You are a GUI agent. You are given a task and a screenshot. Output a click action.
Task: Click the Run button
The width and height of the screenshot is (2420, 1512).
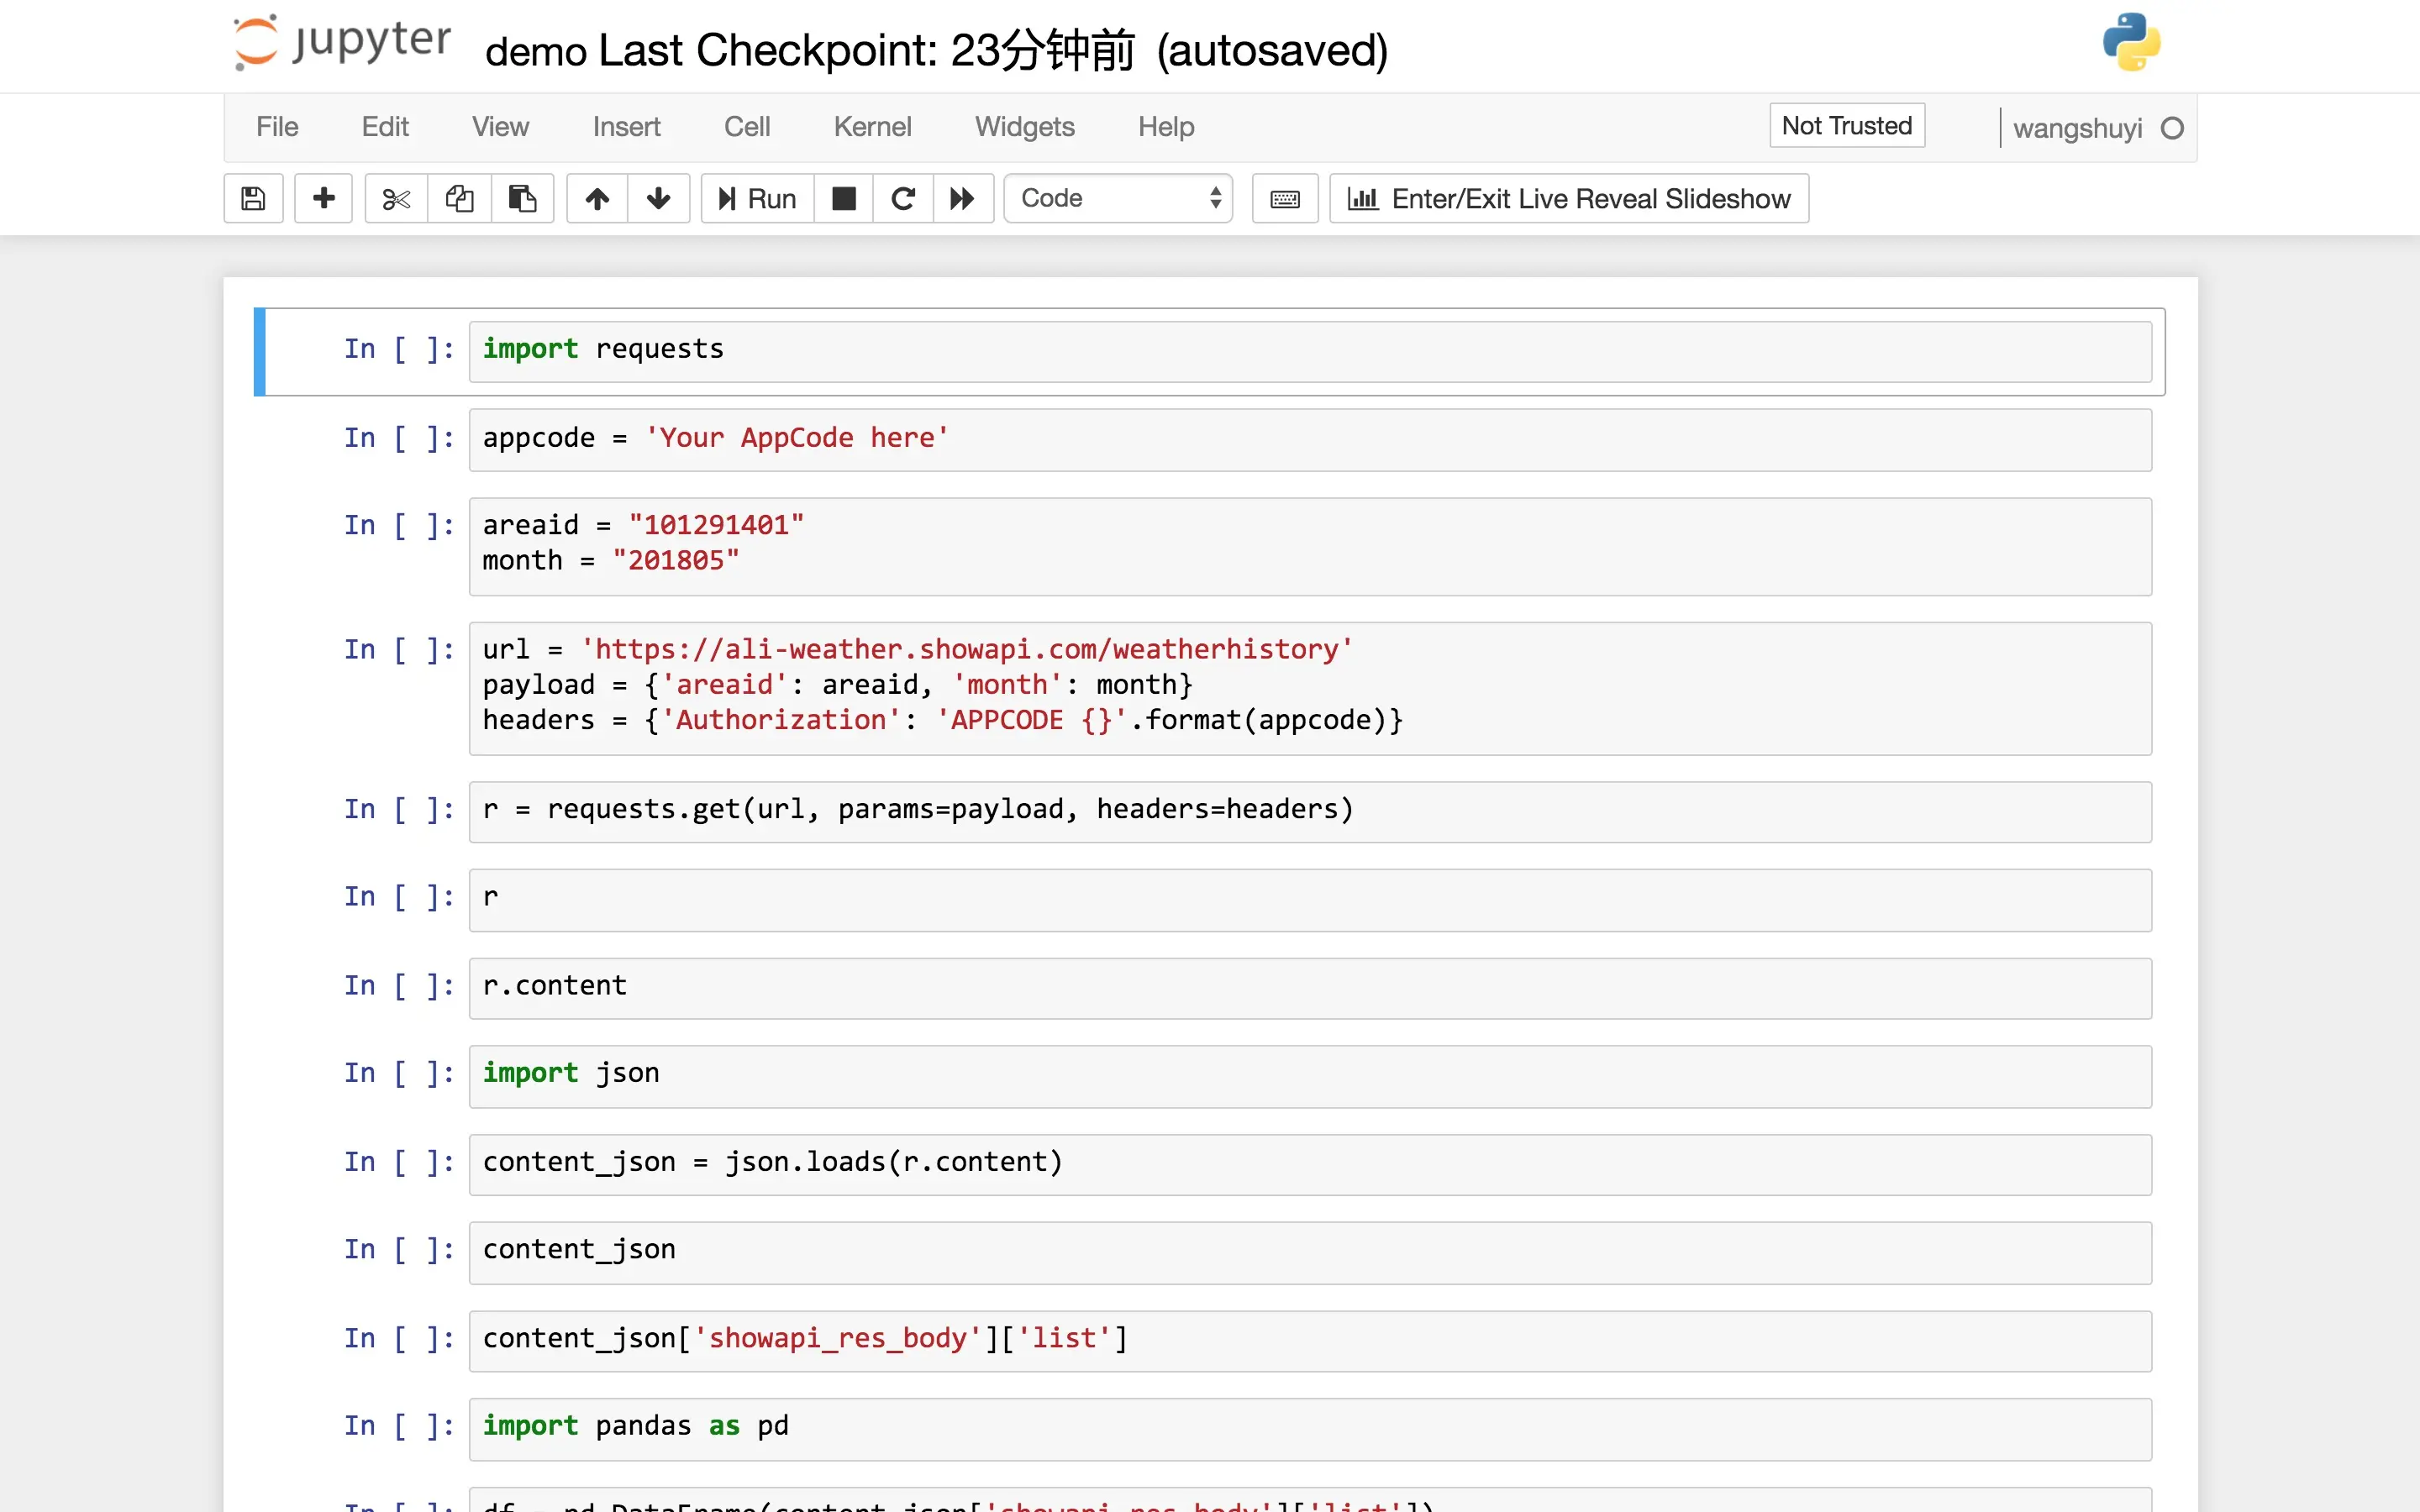757,198
